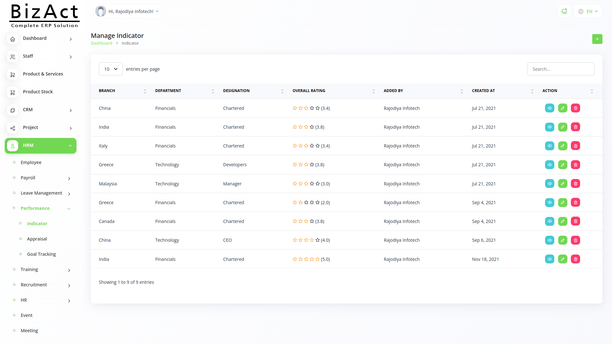Edit the China Technology CEO indicator
The image size is (612, 344).
563,240
